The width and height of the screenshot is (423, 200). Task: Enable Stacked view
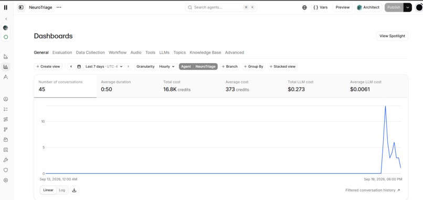point(283,66)
